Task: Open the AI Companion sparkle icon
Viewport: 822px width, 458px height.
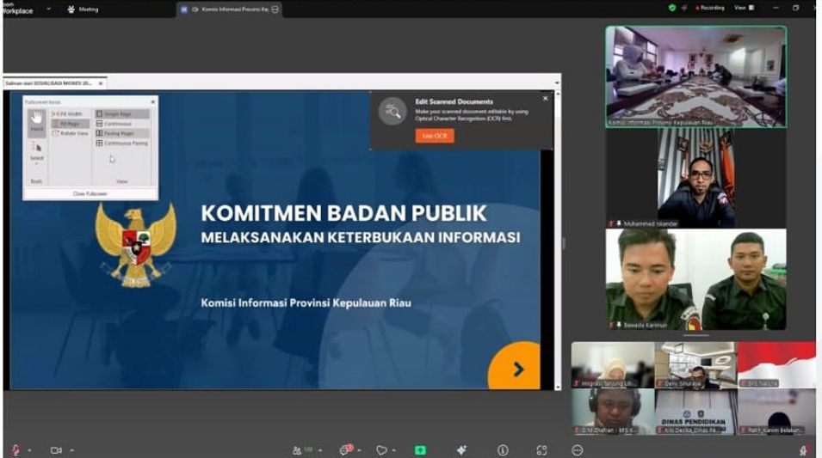Action: point(461,450)
